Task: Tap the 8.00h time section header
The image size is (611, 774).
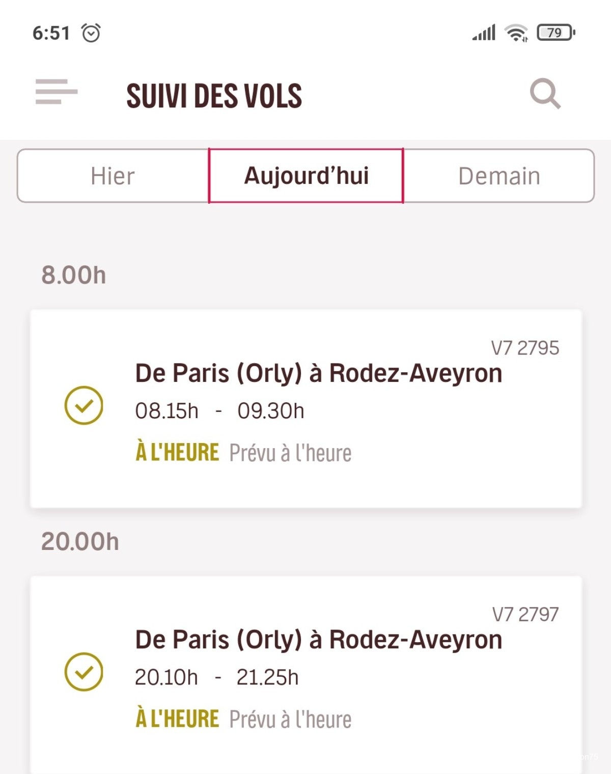Action: tap(74, 275)
